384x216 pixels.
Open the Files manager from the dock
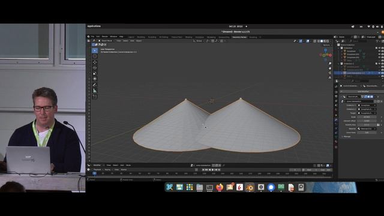(199, 187)
